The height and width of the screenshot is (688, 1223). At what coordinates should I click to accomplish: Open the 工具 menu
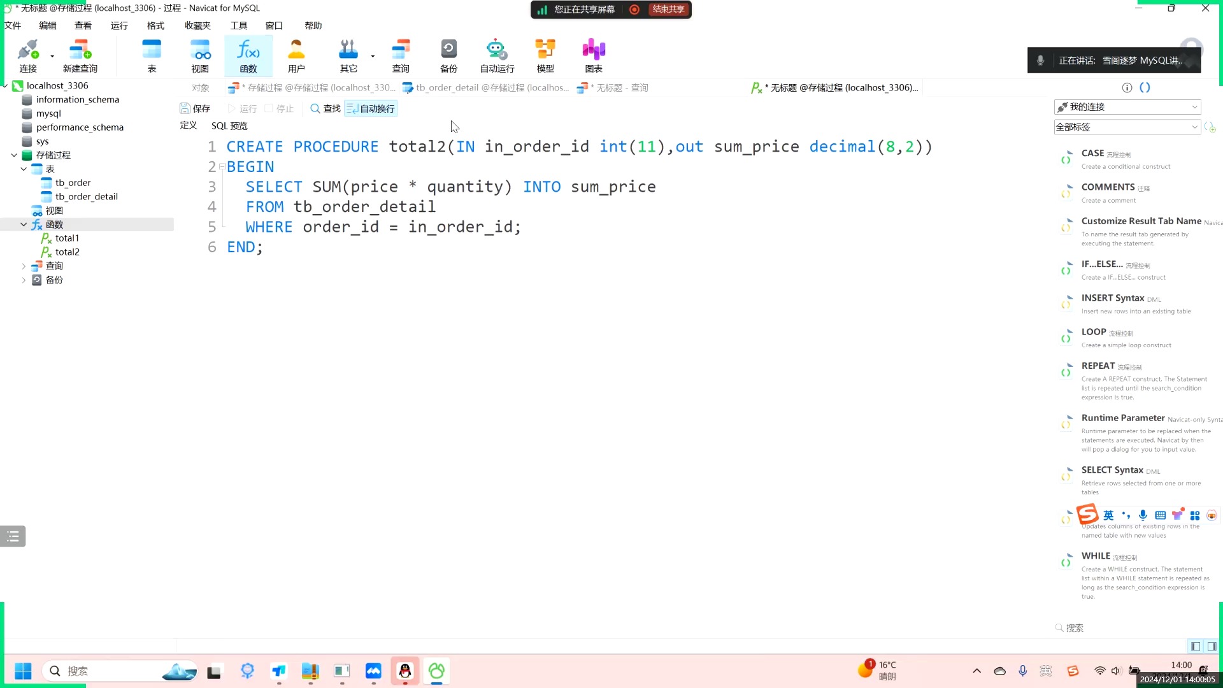coord(238,25)
